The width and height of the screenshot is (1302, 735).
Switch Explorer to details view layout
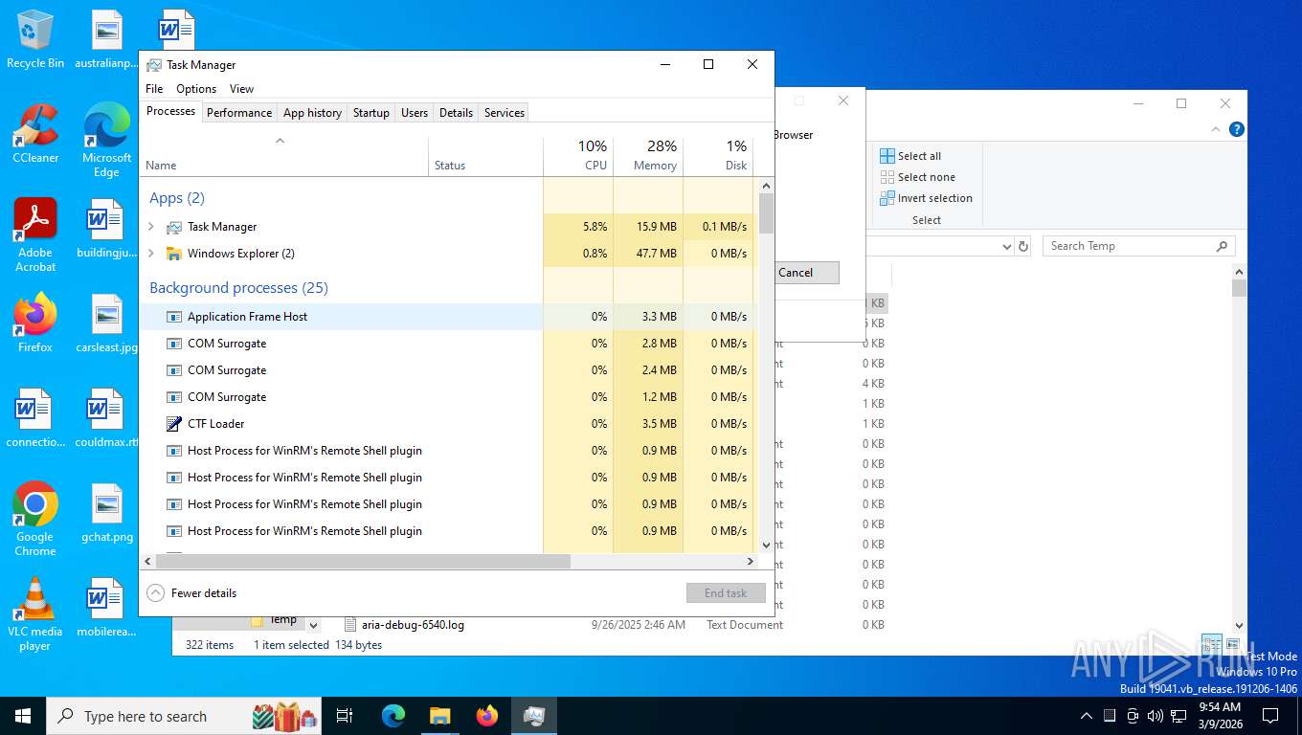(x=1211, y=645)
